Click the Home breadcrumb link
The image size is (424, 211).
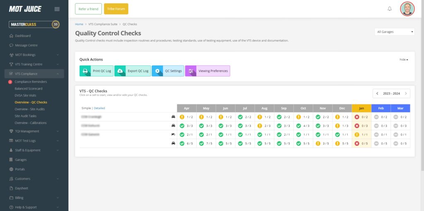(x=79, y=24)
